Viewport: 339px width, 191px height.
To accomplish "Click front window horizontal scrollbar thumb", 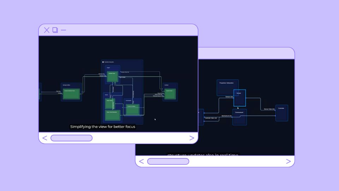I will pos(71,138).
